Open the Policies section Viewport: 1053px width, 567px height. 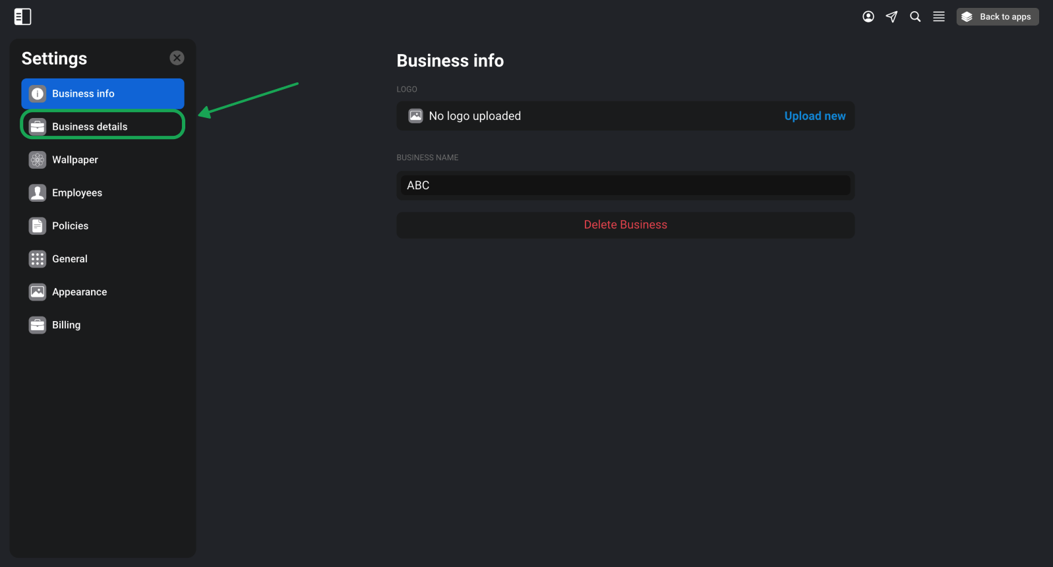tap(103, 225)
